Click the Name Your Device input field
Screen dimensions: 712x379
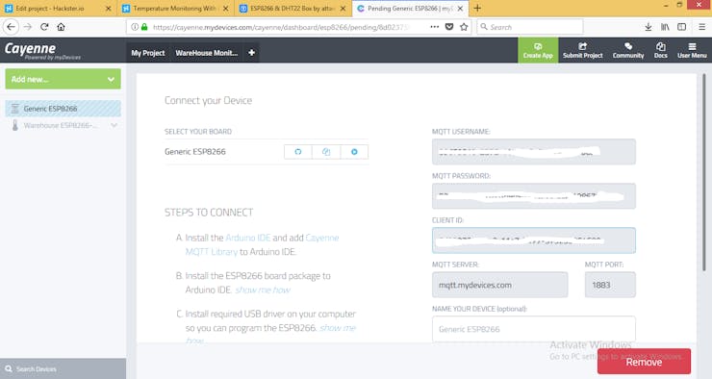coord(534,329)
